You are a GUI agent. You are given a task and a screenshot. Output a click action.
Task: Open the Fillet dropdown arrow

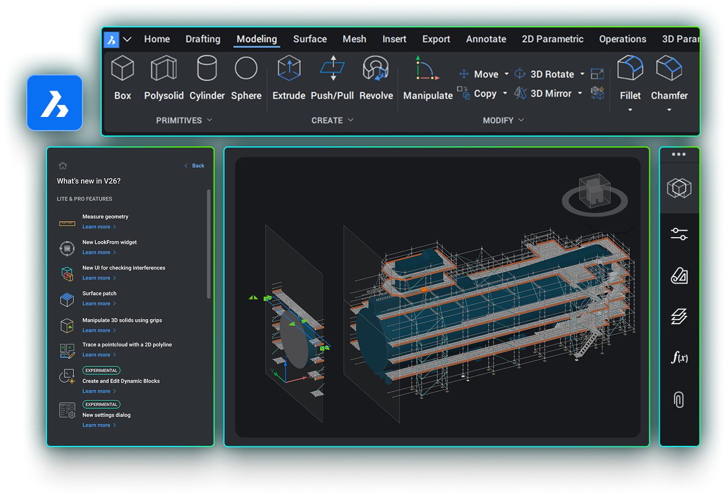point(630,110)
